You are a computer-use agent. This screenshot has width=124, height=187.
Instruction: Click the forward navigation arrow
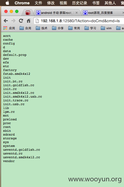[x=13, y=21]
